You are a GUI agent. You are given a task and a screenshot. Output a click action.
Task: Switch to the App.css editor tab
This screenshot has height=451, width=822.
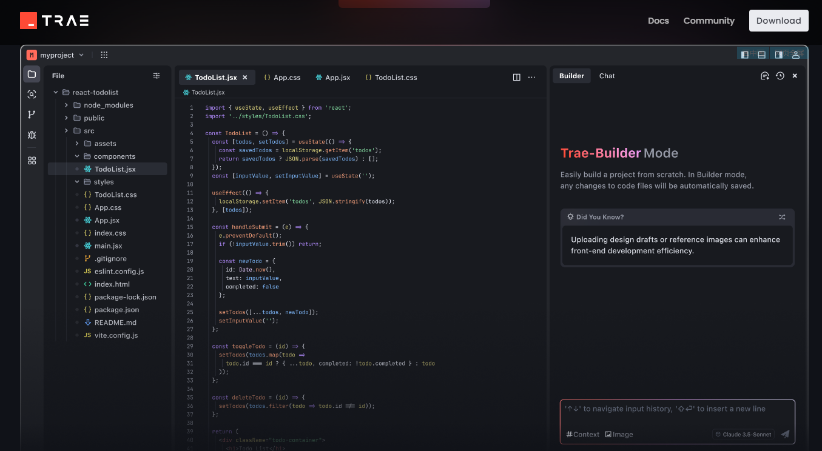click(x=283, y=78)
